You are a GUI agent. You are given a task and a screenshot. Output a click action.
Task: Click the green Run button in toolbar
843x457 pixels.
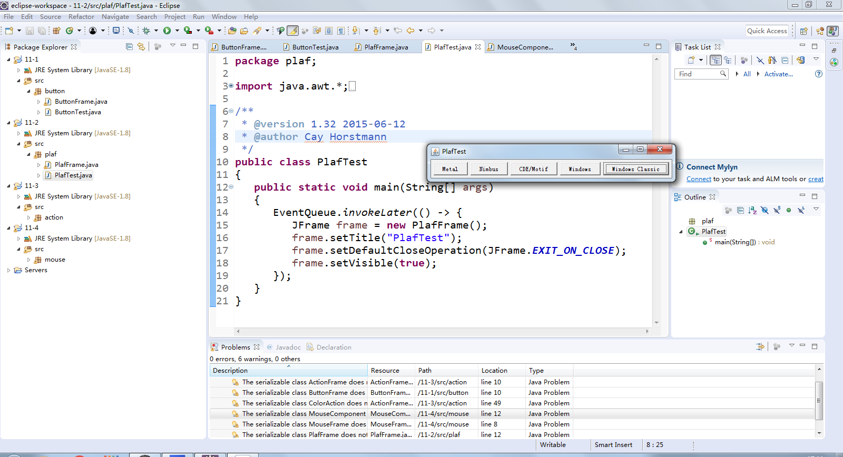[x=167, y=31]
